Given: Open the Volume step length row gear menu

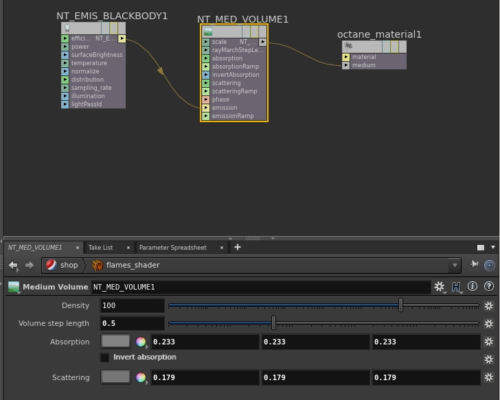Looking at the screenshot, I should (x=489, y=324).
